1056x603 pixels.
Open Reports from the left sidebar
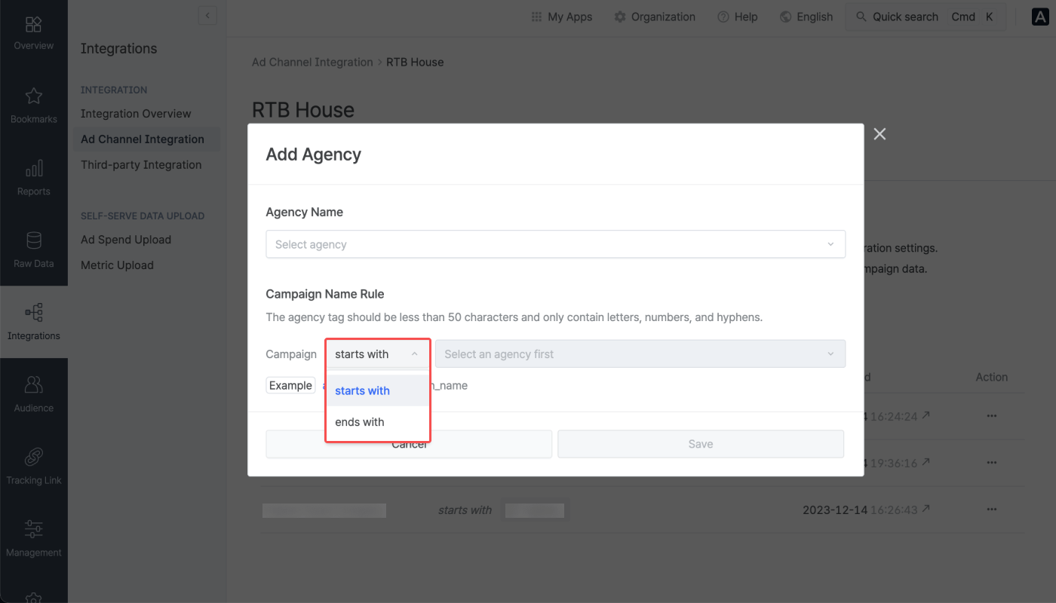point(33,178)
